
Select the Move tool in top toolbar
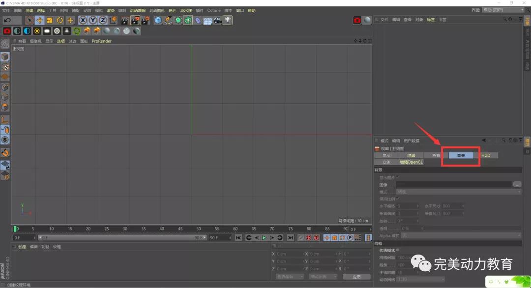(x=39, y=20)
